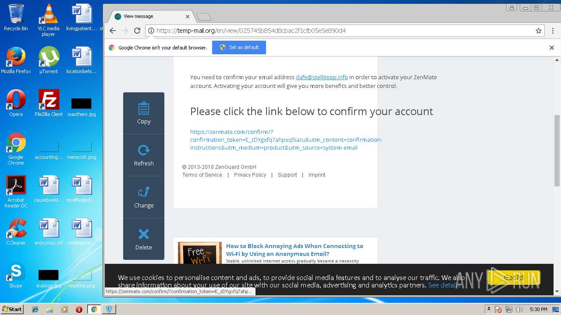Open the Windows Start menu
The width and height of the screenshot is (561, 315).
[12, 309]
